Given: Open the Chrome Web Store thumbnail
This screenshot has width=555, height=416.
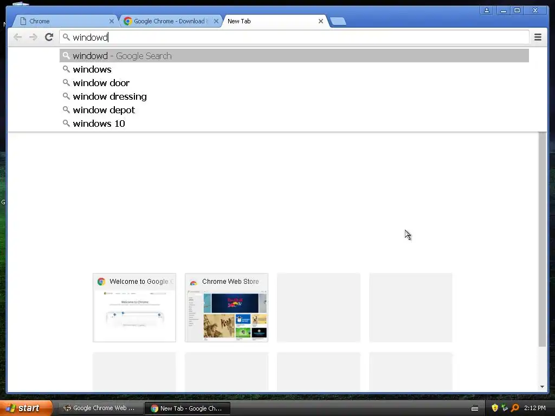Looking at the screenshot, I should [227, 308].
